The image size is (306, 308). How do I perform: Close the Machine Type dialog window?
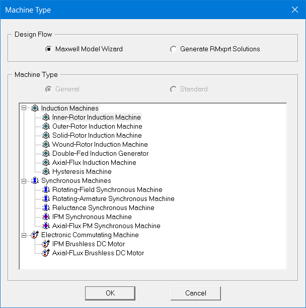(294, 10)
